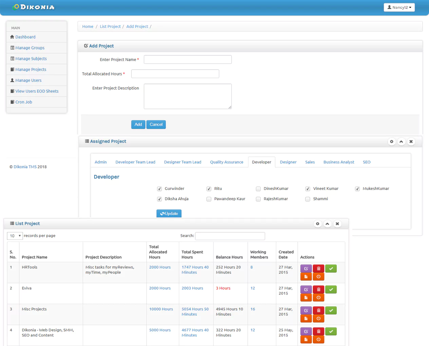429x346 pixels.
Task: Focus the Enter Project Name field
Action: tap(188, 60)
